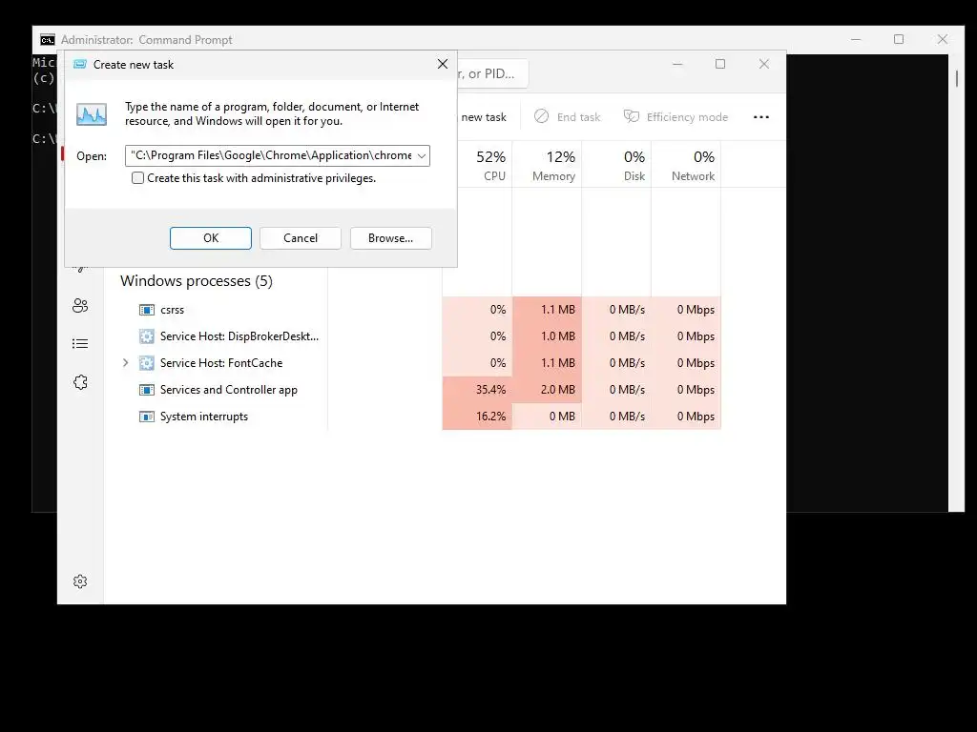Viewport: 977px width, 732px height.
Task: Expand the Service Host: FontCache row
Action: 125,363
